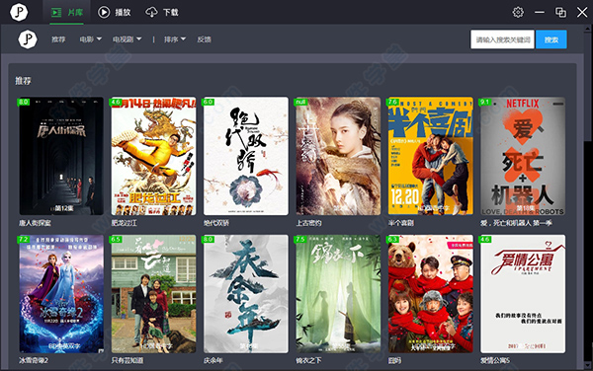Switch to the 播放 playback tab
This screenshot has height=371, width=593.
(115, 13)
